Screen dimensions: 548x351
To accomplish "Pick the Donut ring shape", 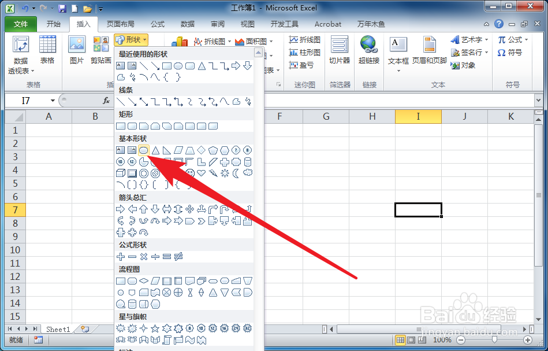I will tap(144, 173).
